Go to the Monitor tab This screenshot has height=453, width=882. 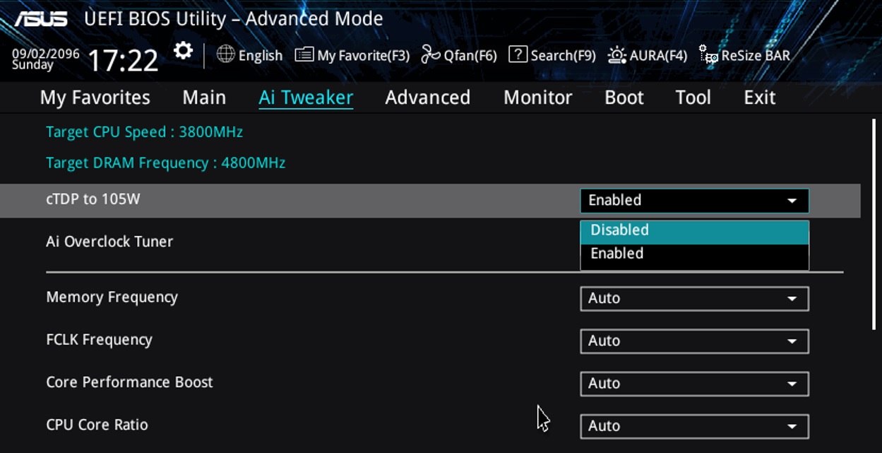pyautogui.click(x=537, y=98)
